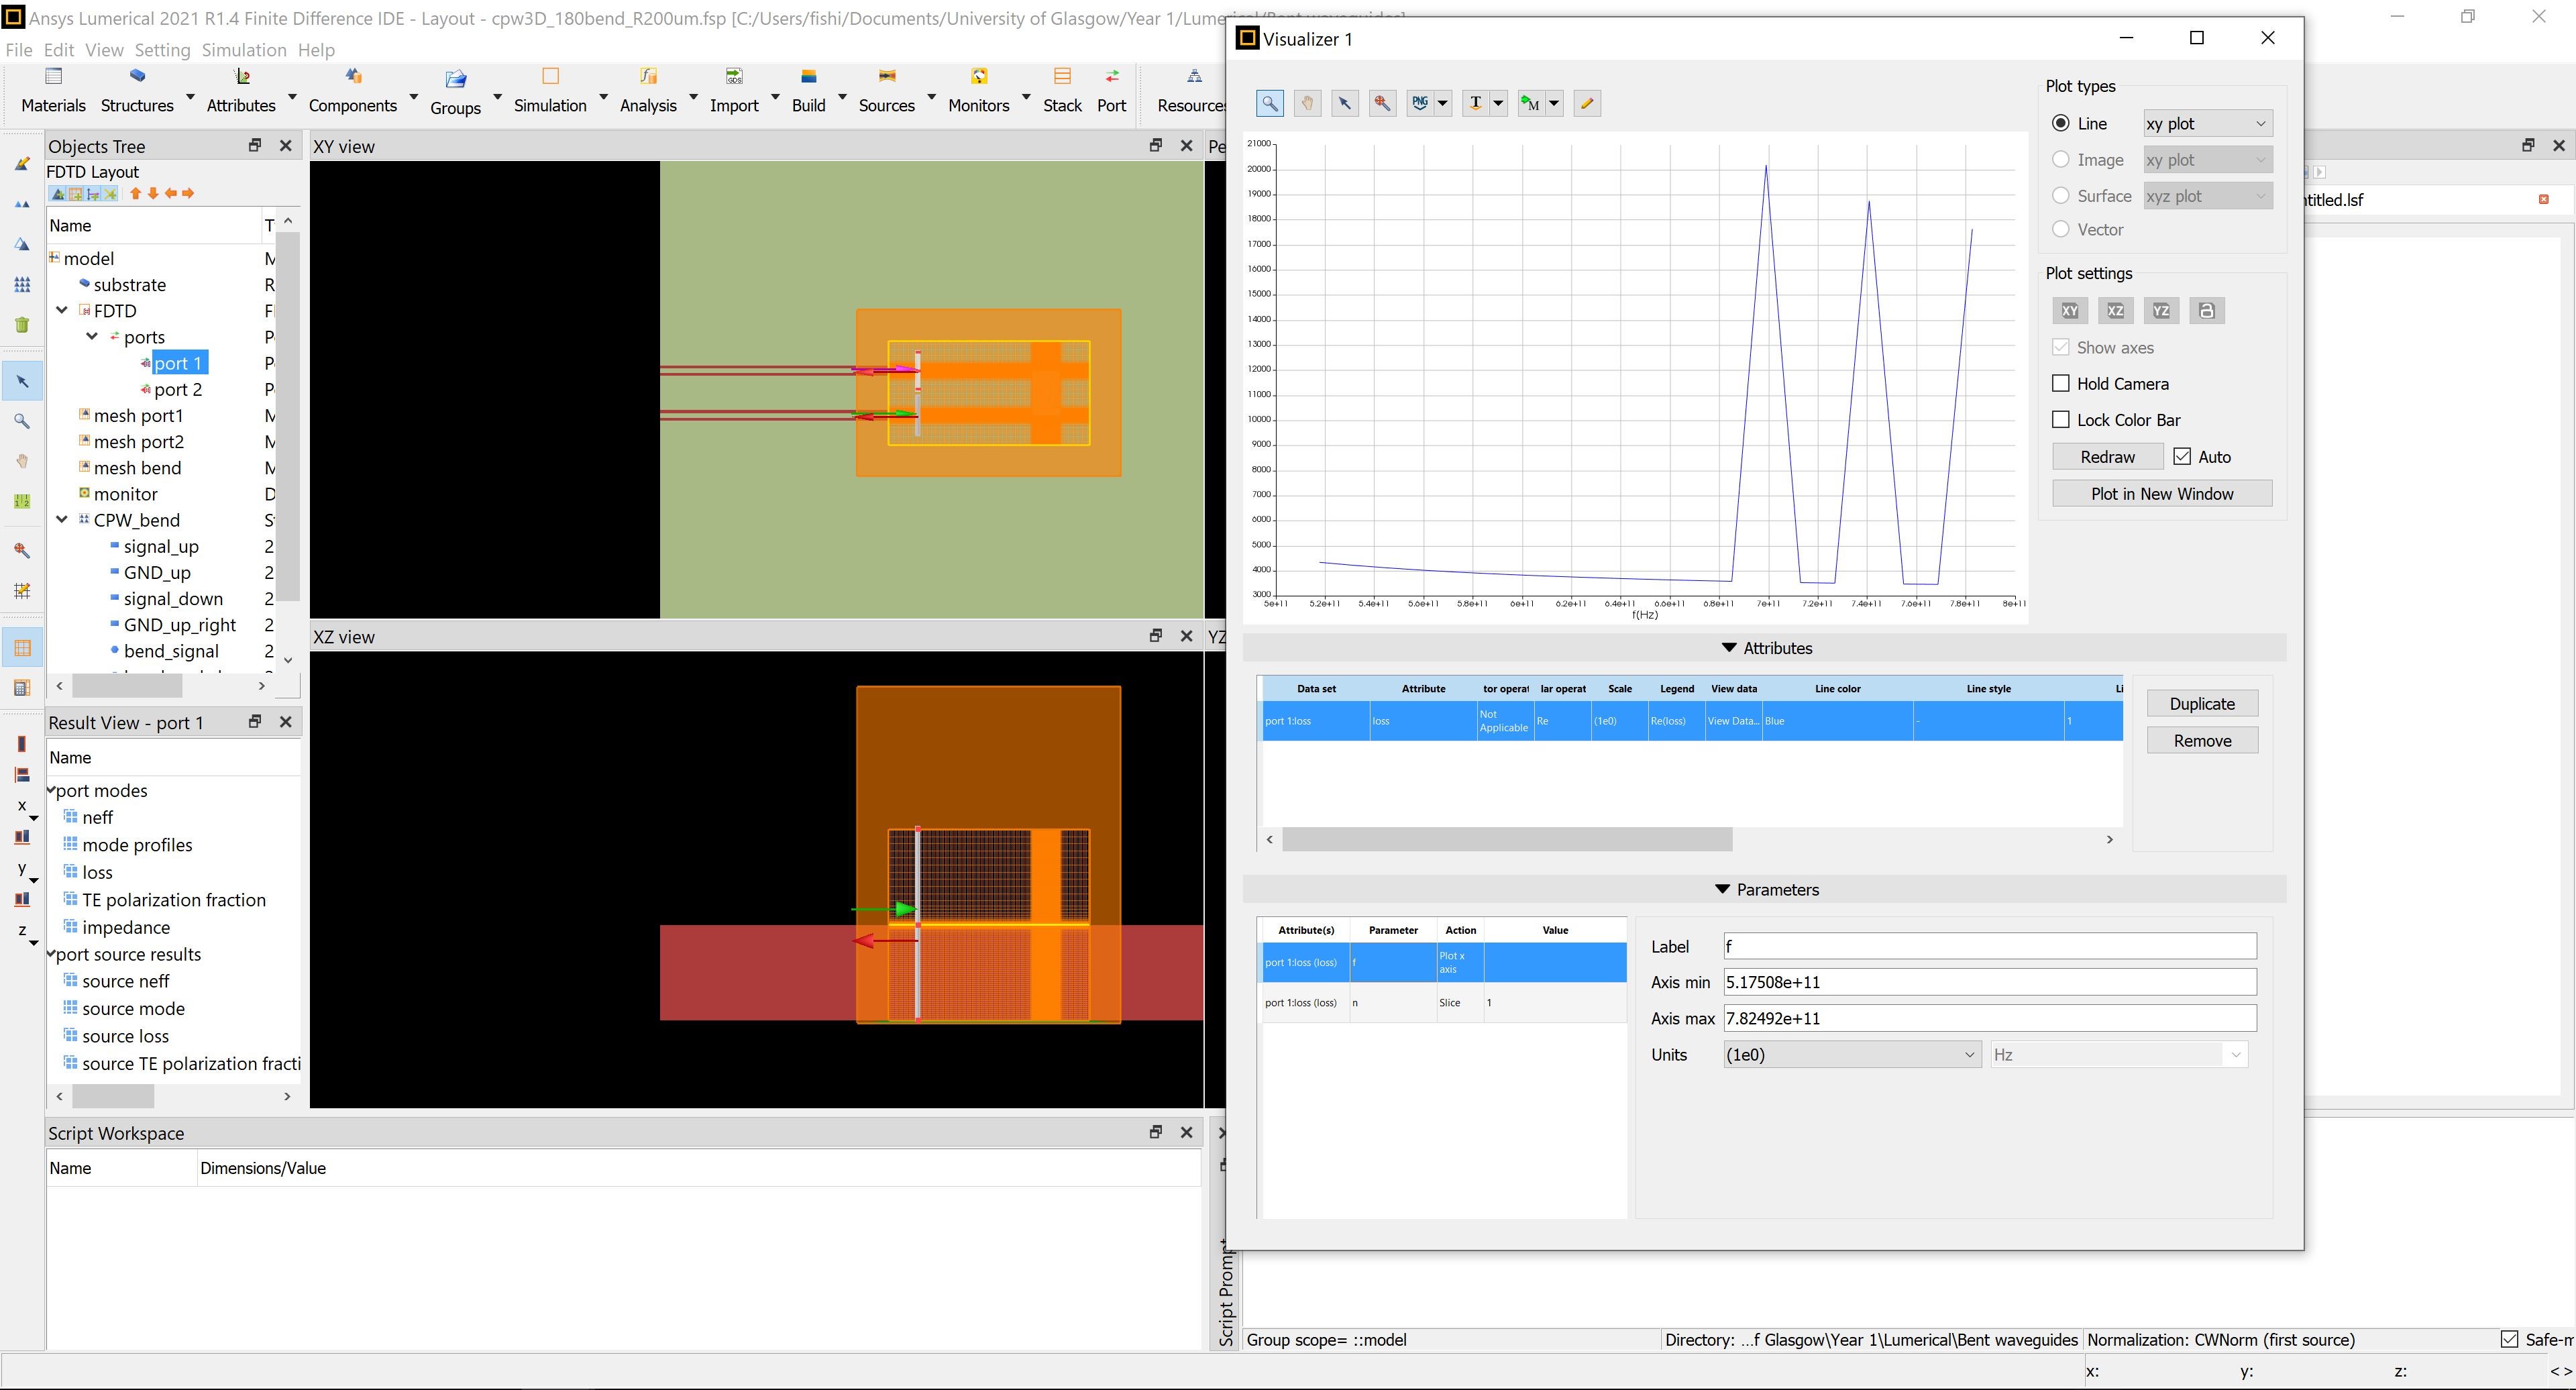Open the Line xy plot dropdown
2576x1390 pixels.
click(2208, 123)
